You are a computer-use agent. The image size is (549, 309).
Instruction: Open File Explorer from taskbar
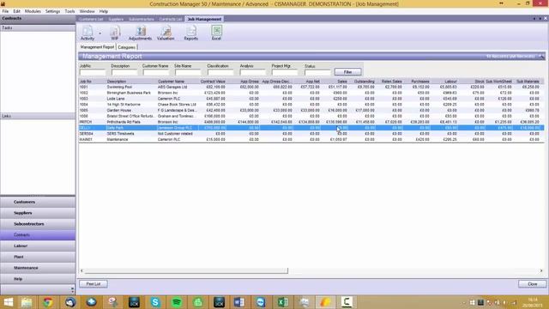(27, 302)
